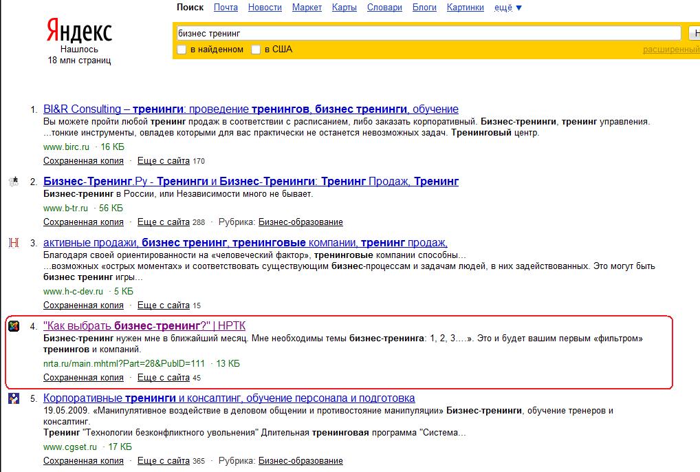Image resolution: width=700 pixels, height=472 pixels.
Task: Click favicon beside result 4 НРТК
Action: click(x=14, y=326)
